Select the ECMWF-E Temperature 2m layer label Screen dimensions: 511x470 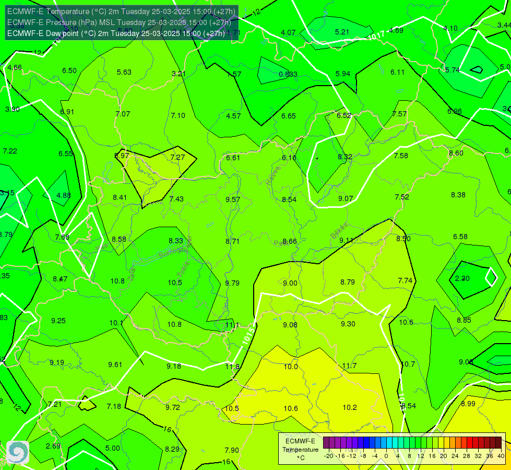click(x=121, y=11)
